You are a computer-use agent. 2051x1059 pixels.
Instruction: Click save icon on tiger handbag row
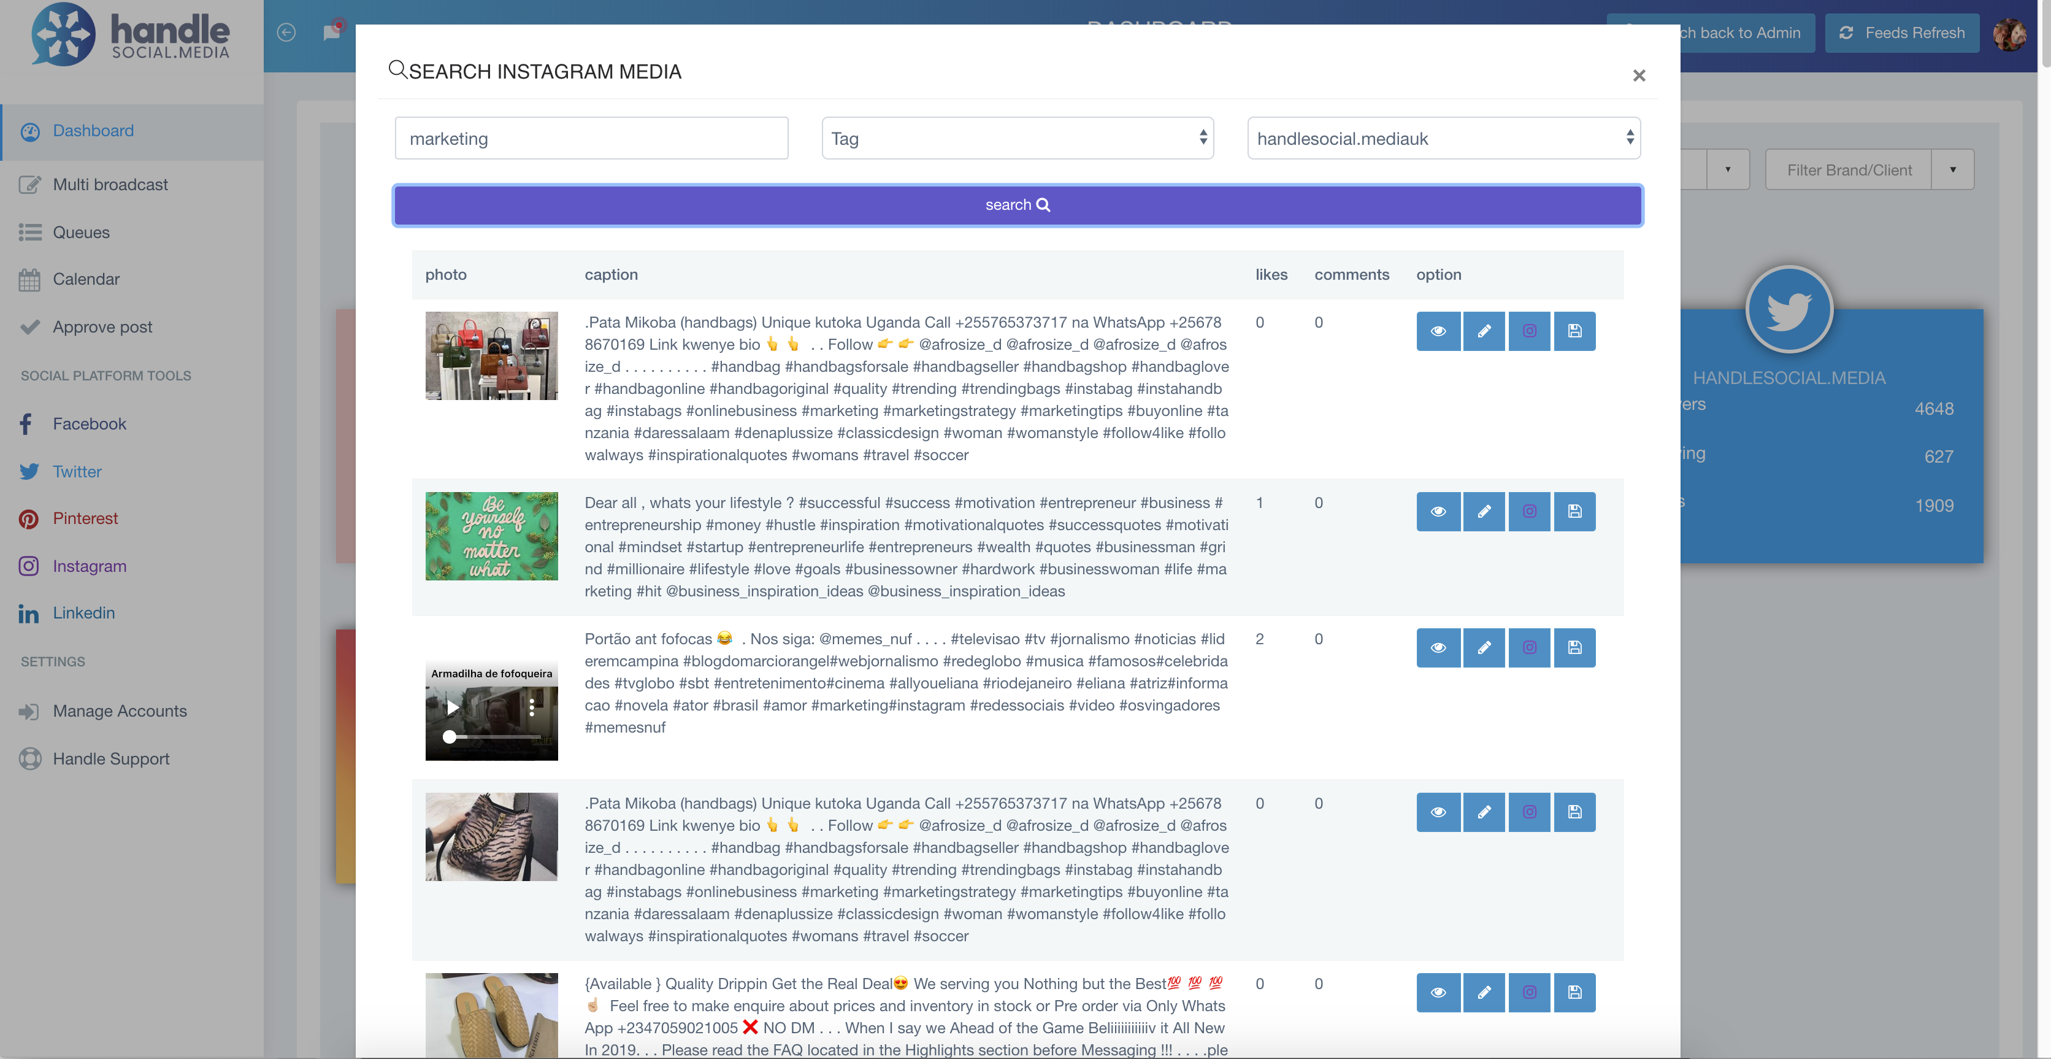[x=1574, y=812]
